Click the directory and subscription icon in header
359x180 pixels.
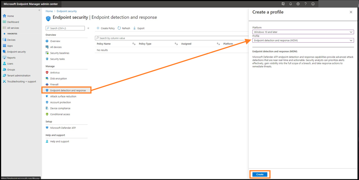[x=283, y=4]
